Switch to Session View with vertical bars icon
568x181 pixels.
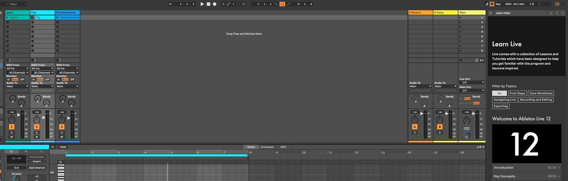click(x=557, y=4)
